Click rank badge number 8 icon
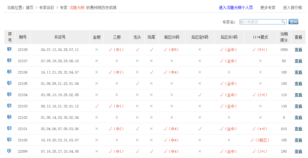This screenshot has width=308, height=158. (9, 128)
